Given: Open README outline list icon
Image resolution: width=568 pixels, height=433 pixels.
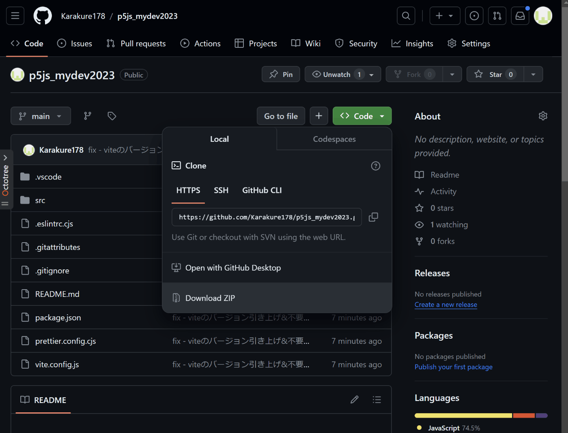Looking at the screenshot, I should (377, 400).
